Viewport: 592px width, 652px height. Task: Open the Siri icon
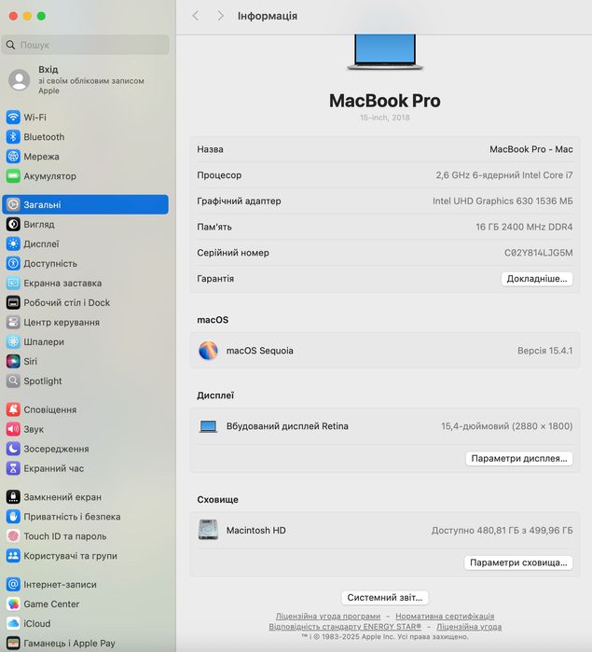[x=13, y=361]
